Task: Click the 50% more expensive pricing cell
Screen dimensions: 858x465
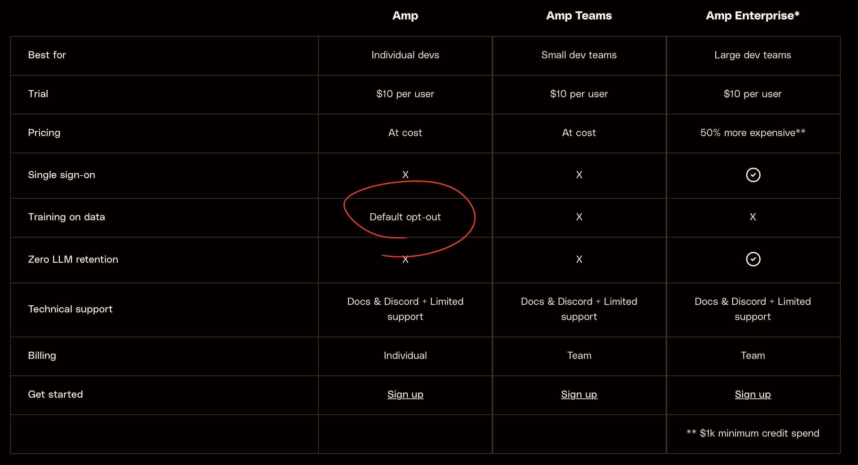Action: click(x=752, y=133)
